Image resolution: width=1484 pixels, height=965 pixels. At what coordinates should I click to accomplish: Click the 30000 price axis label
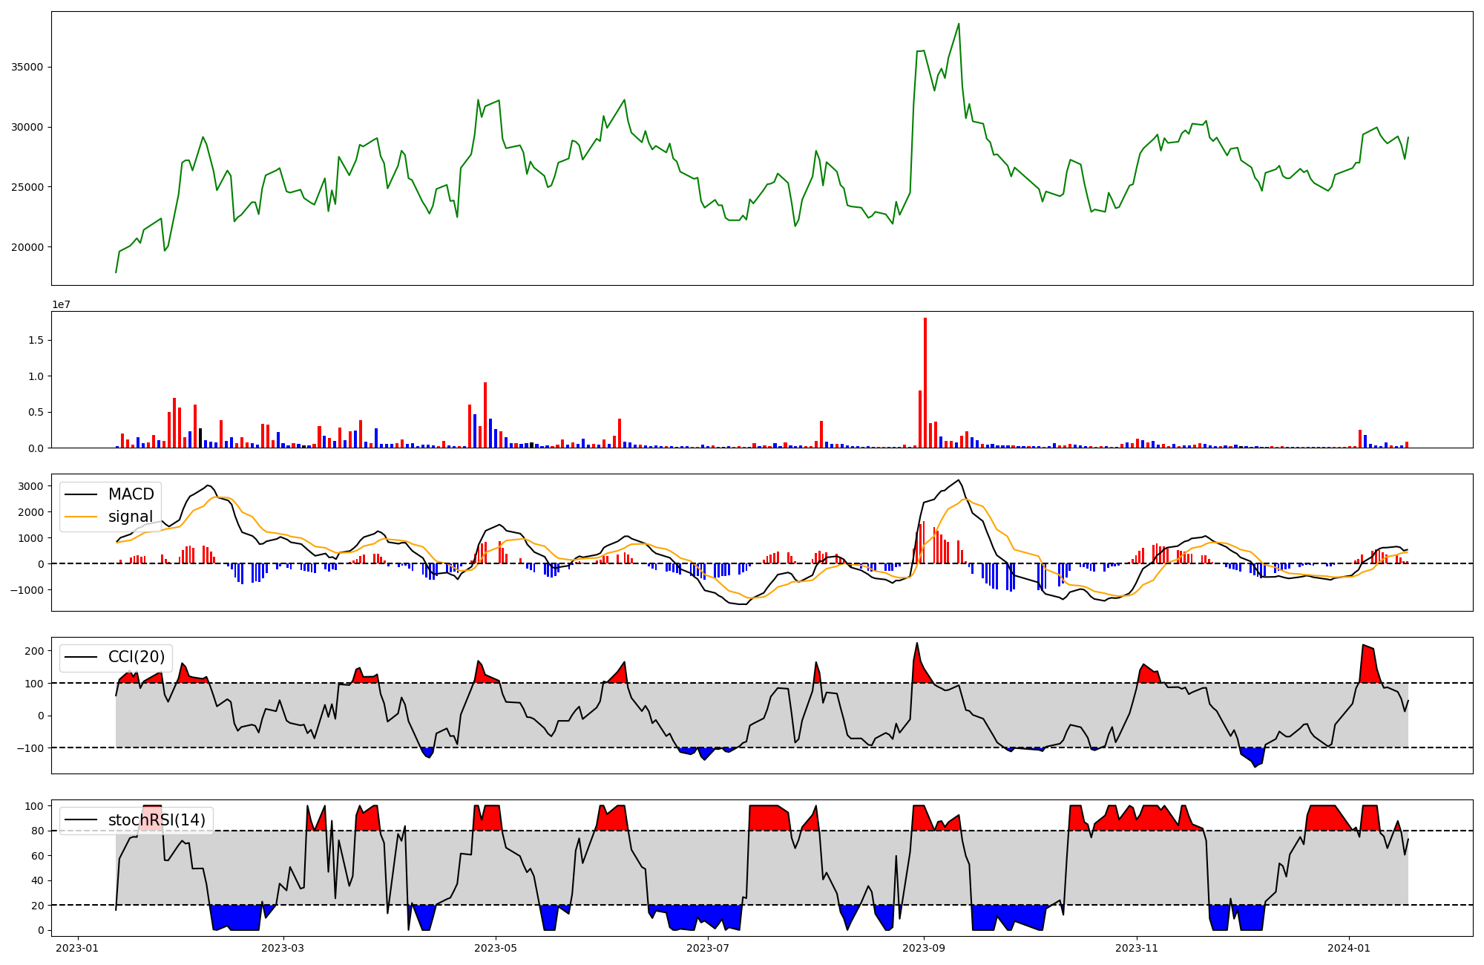tap(27, 127)
